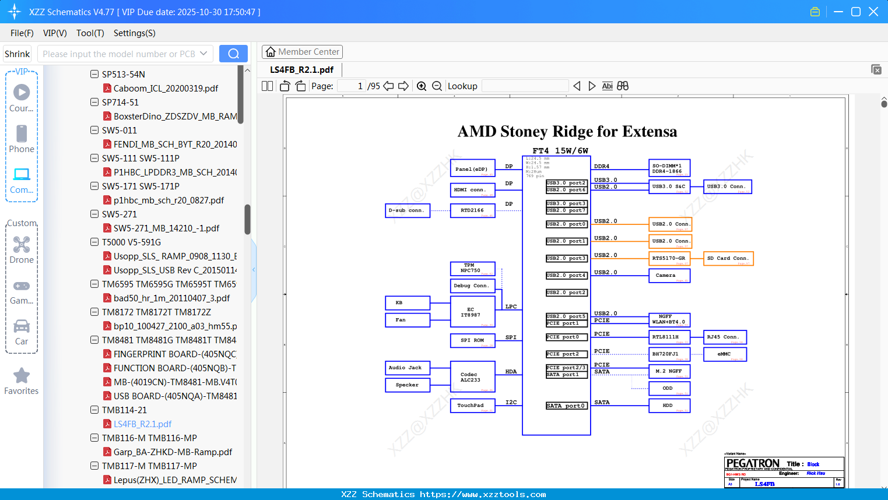Open bad50_hr_1m_20110407_3.pdf
Image resolution: width=888 pixels, height=500 pixels.
tap(171, 298)
